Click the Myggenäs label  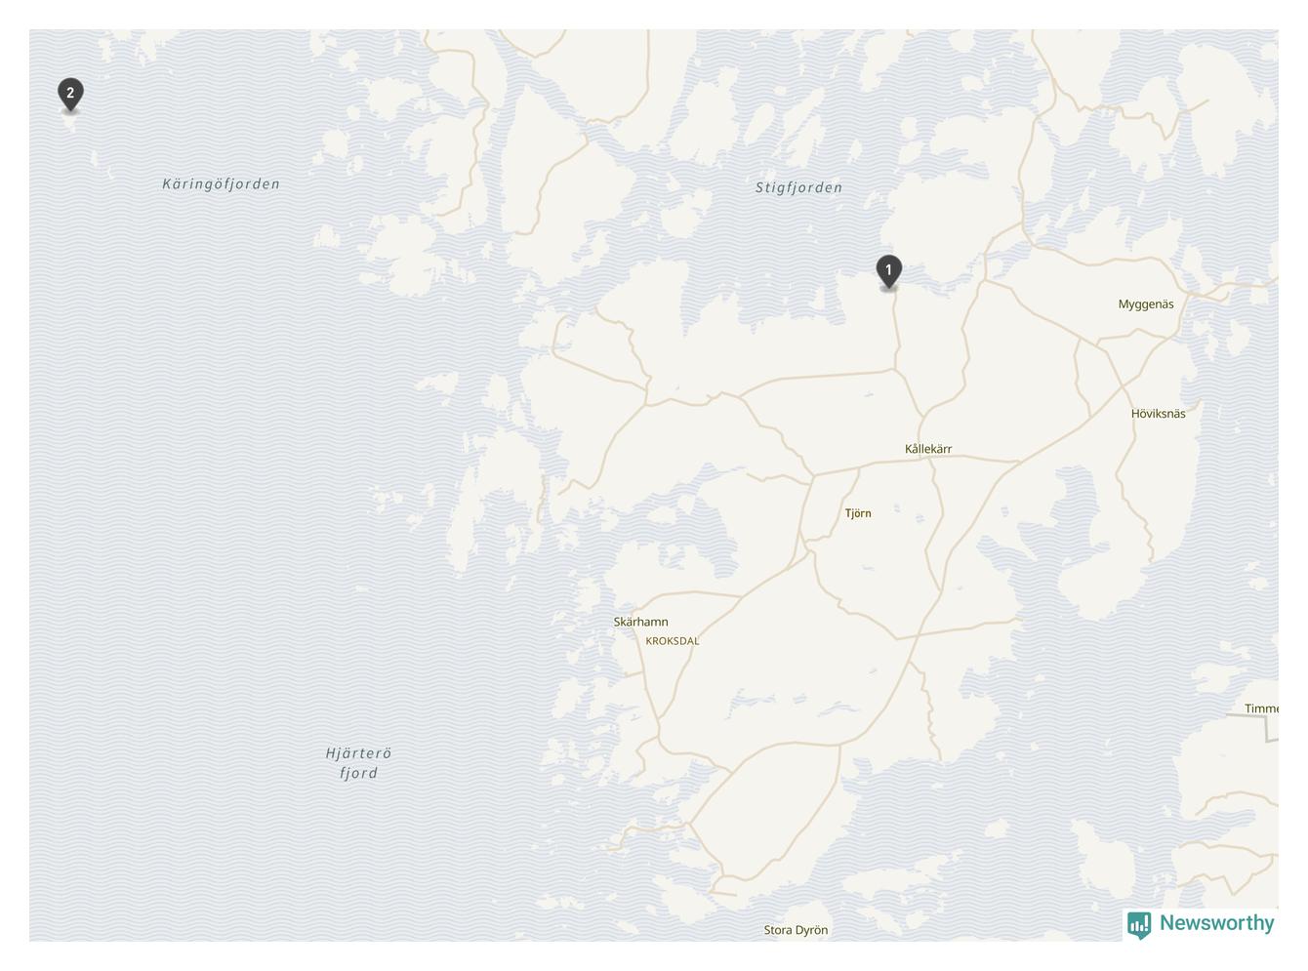(1146, 304)
